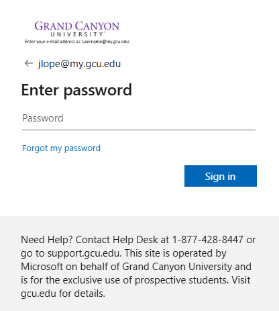Open the Forgot my password link

pos(61,148)
